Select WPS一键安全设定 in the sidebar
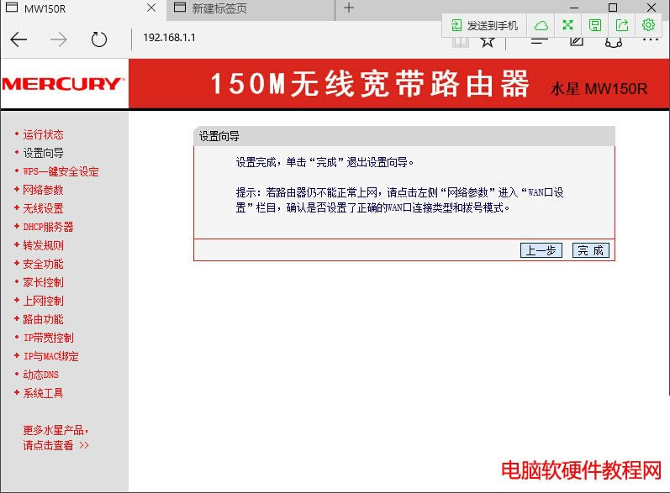Screen dimensions: 670x493 (61, 171)
